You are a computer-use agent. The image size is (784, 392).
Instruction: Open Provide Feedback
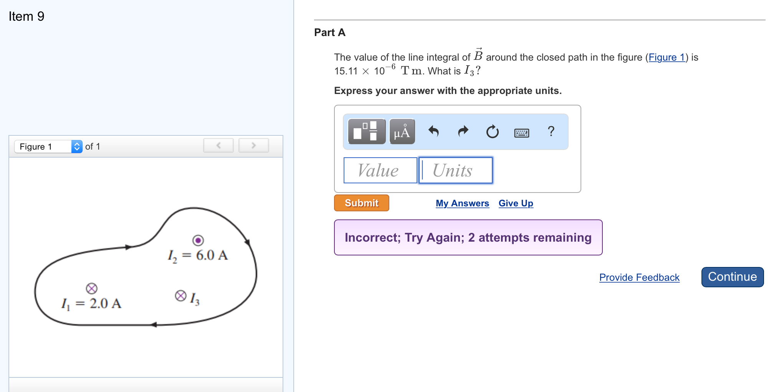point(639,277)
